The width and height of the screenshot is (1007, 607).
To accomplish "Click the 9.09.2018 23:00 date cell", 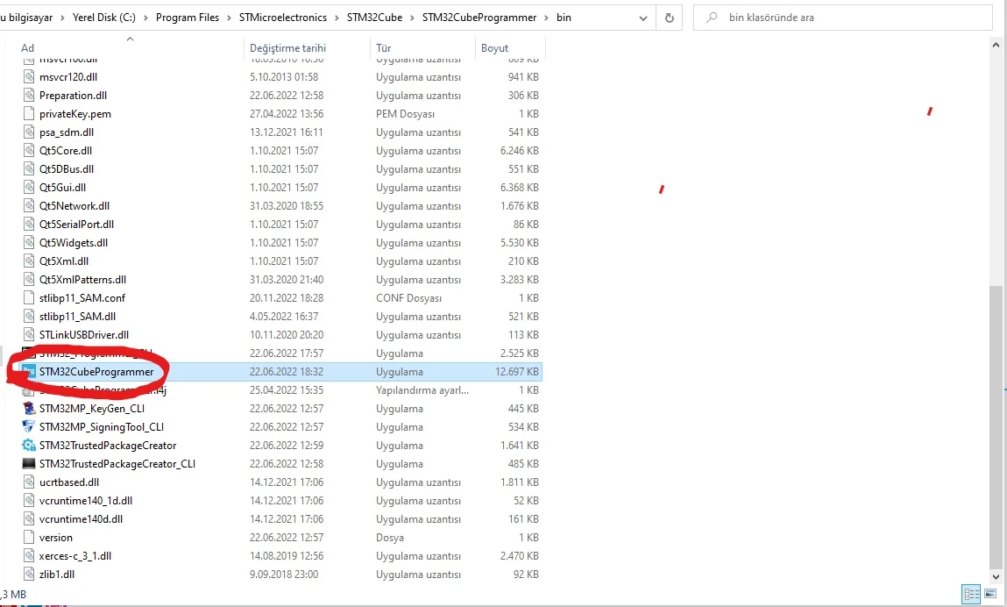I will [284, 575].
